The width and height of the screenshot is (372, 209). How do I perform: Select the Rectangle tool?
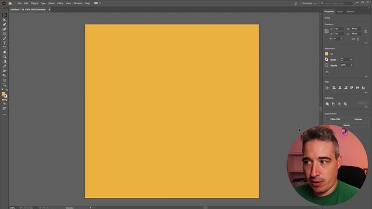(4, 34)
